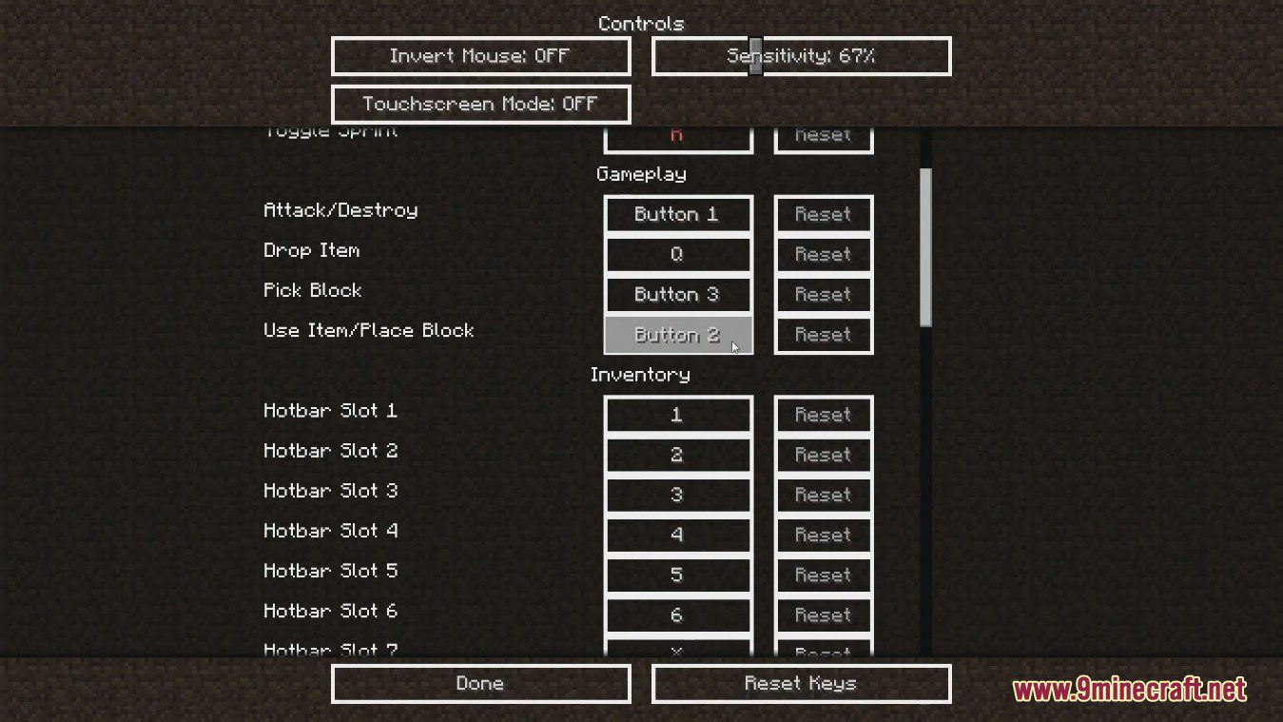Click the Gameplay section heading

click(x=641, y=174)
